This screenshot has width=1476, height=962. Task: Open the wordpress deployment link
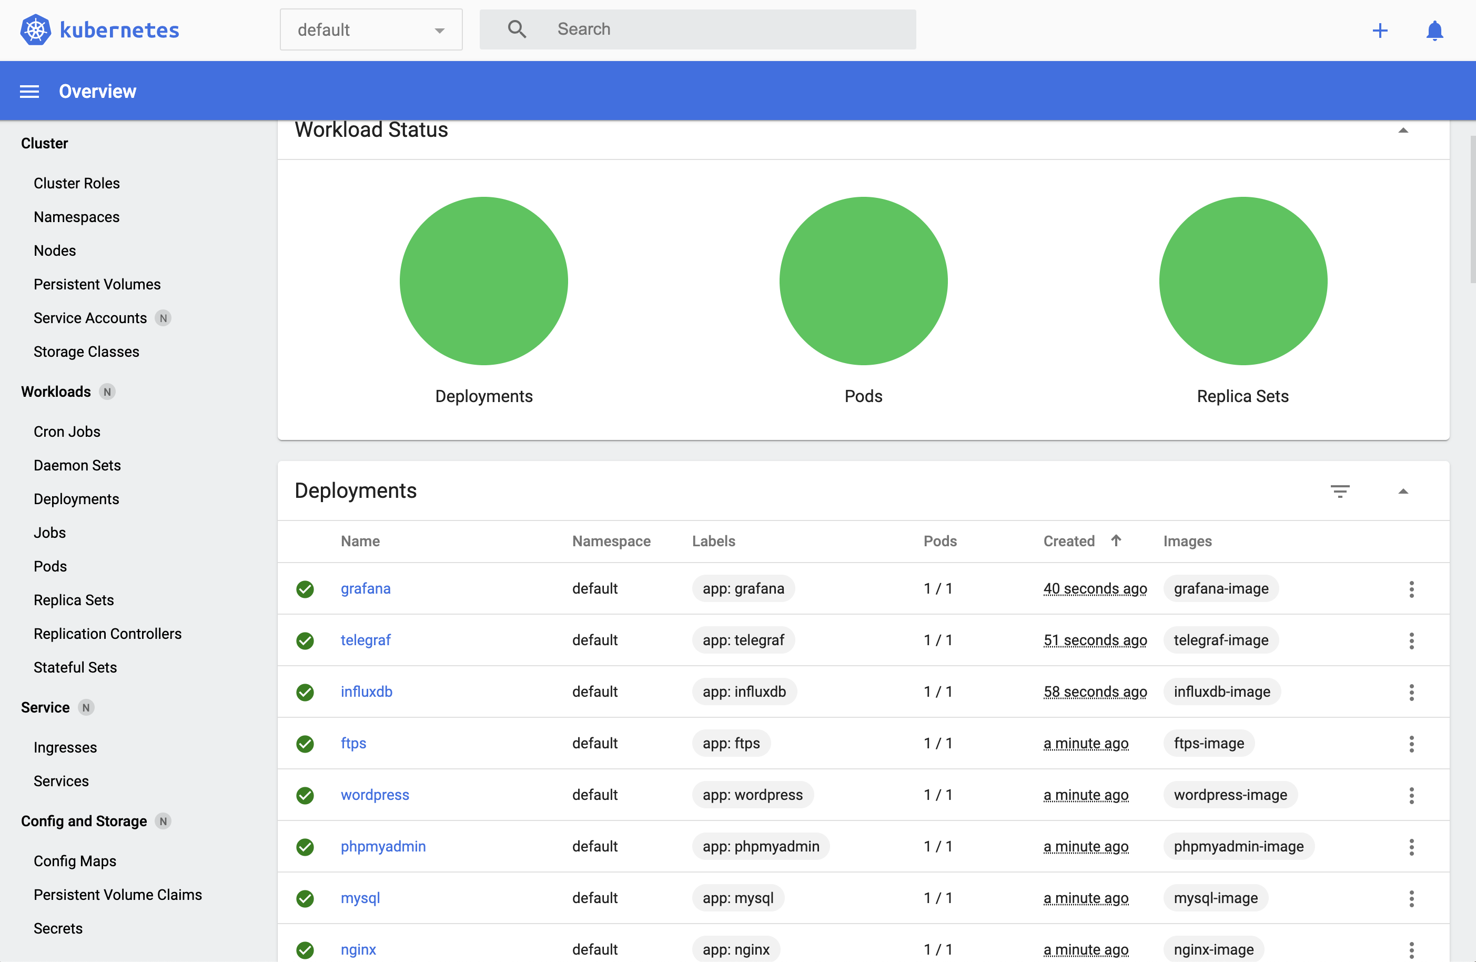[375, 795]
